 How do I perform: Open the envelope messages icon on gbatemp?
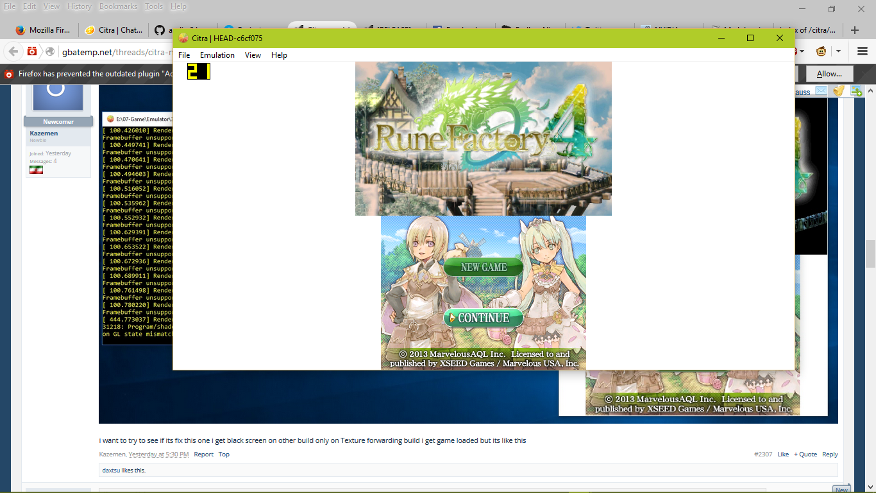821,91
